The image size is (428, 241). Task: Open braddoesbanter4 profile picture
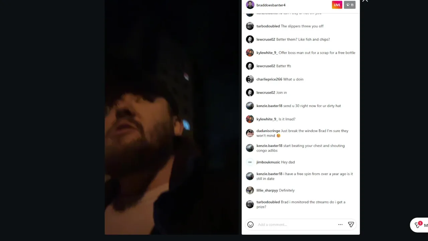click(x=250, y=5)
